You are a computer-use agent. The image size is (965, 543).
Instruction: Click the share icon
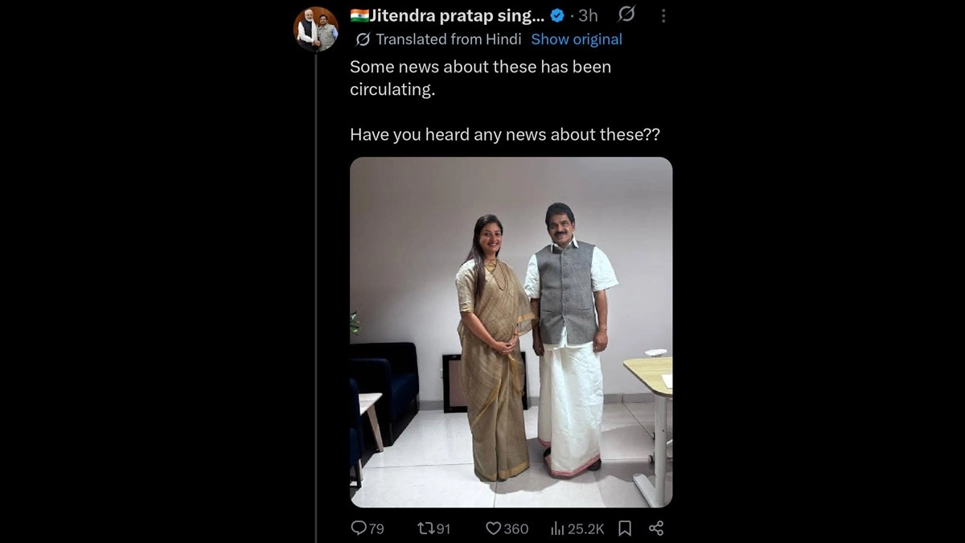[x=656, y=529]
